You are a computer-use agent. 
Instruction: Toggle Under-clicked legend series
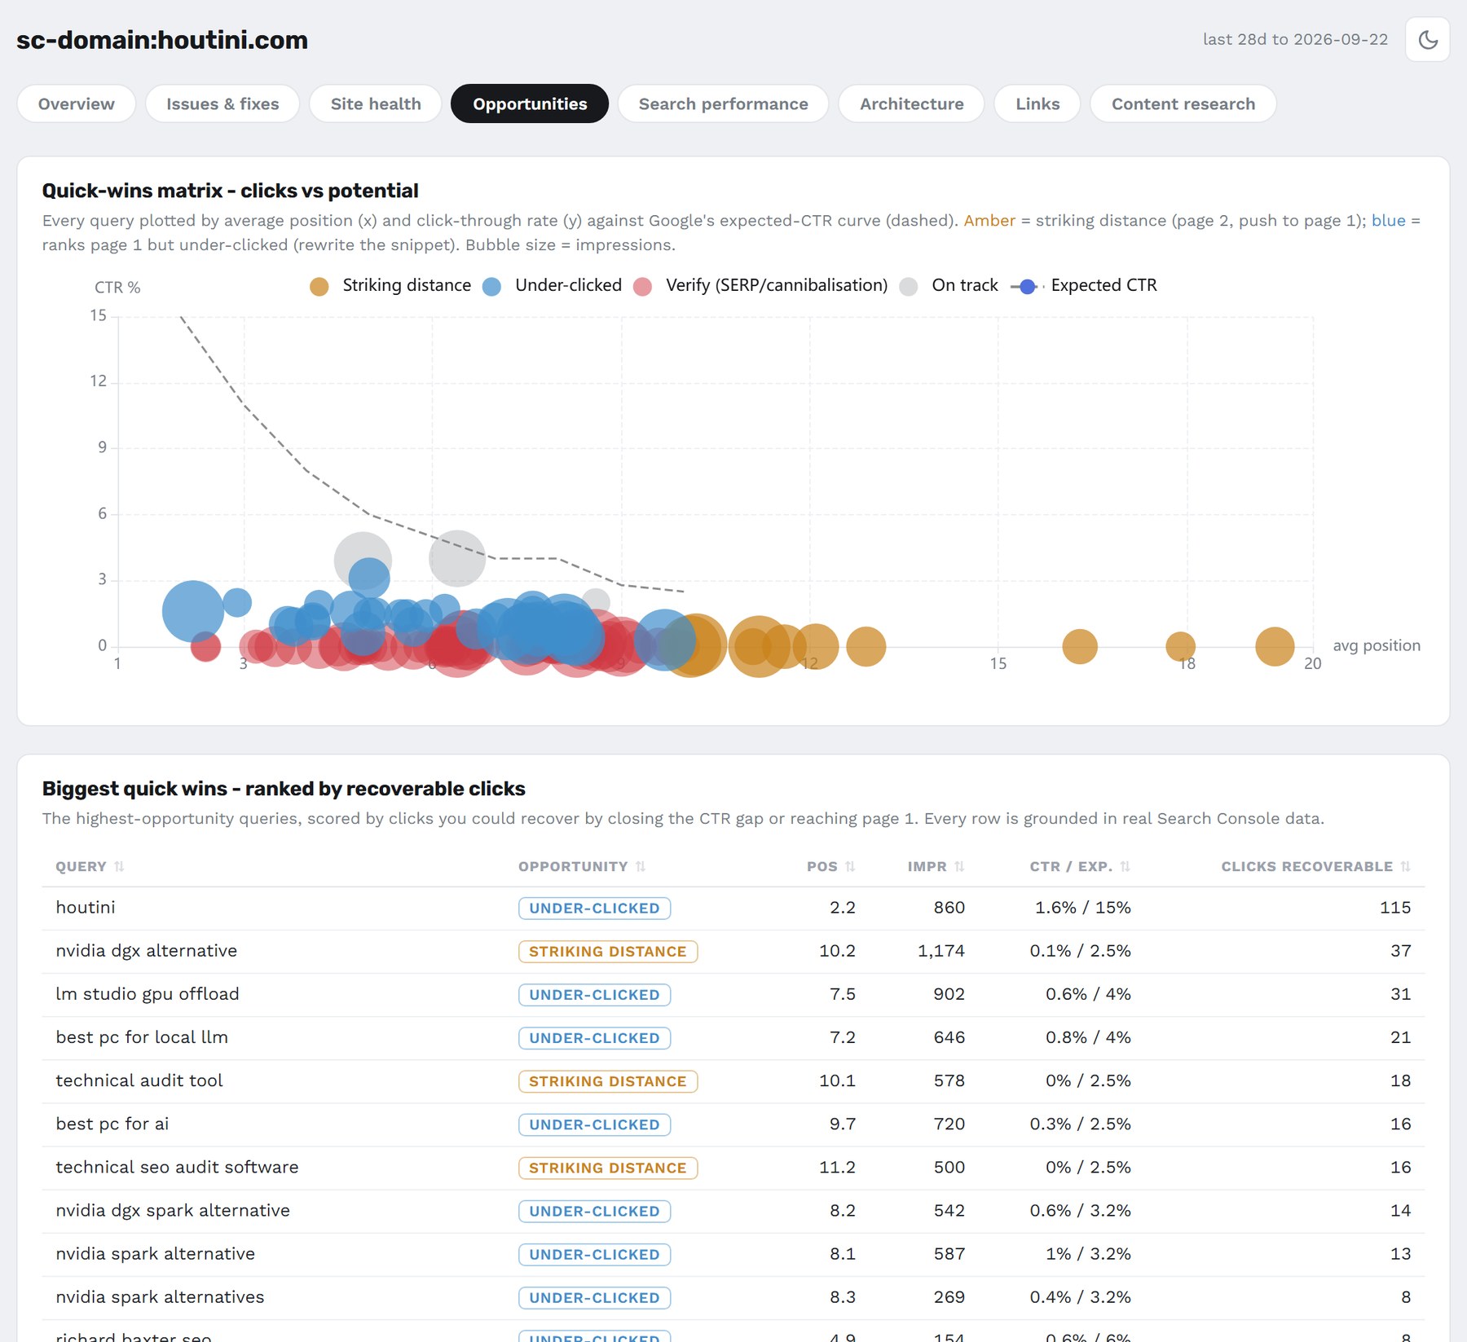[x=552, y=286]
